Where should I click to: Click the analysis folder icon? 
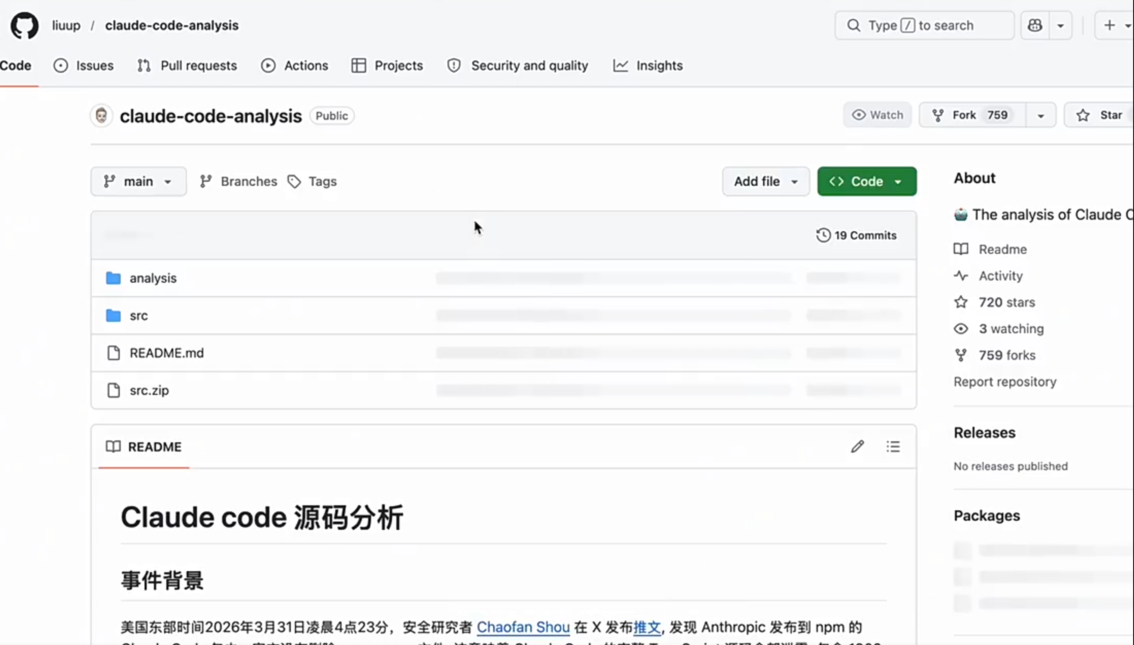pyautogui.click(x=113, y=278)
